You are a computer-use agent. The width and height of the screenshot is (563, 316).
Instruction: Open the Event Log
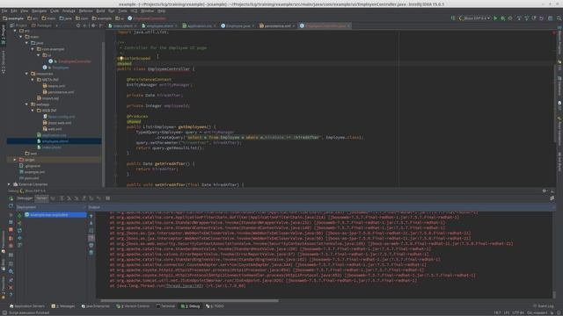click(544, 306)
